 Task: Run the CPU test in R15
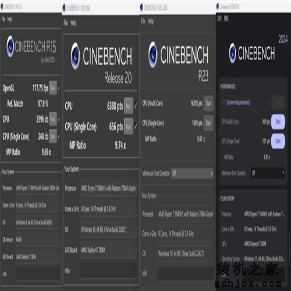click(x=53, y=119)
